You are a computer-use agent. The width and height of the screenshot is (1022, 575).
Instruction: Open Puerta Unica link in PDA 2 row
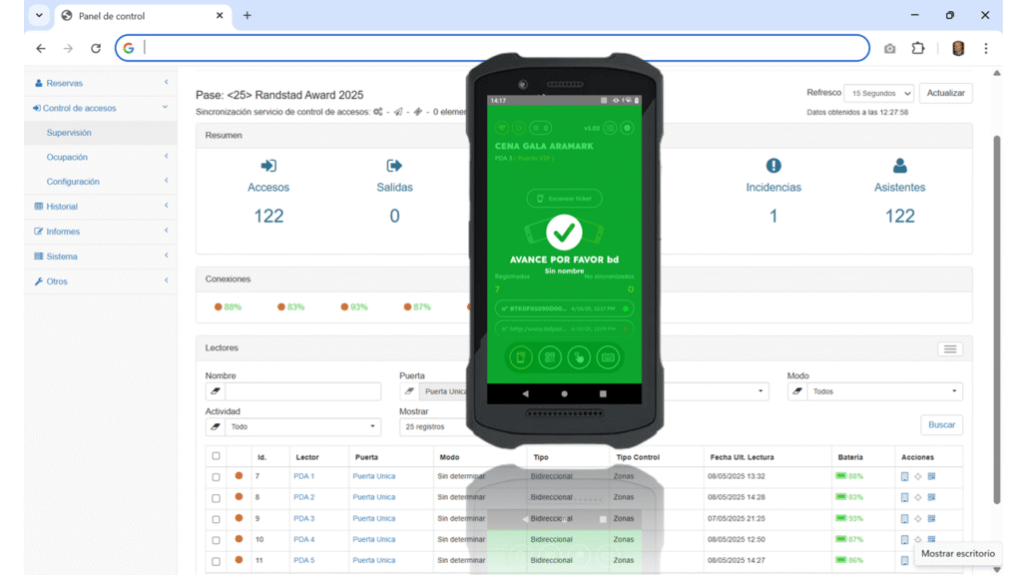pyautogui.click(x=374, y=497)
